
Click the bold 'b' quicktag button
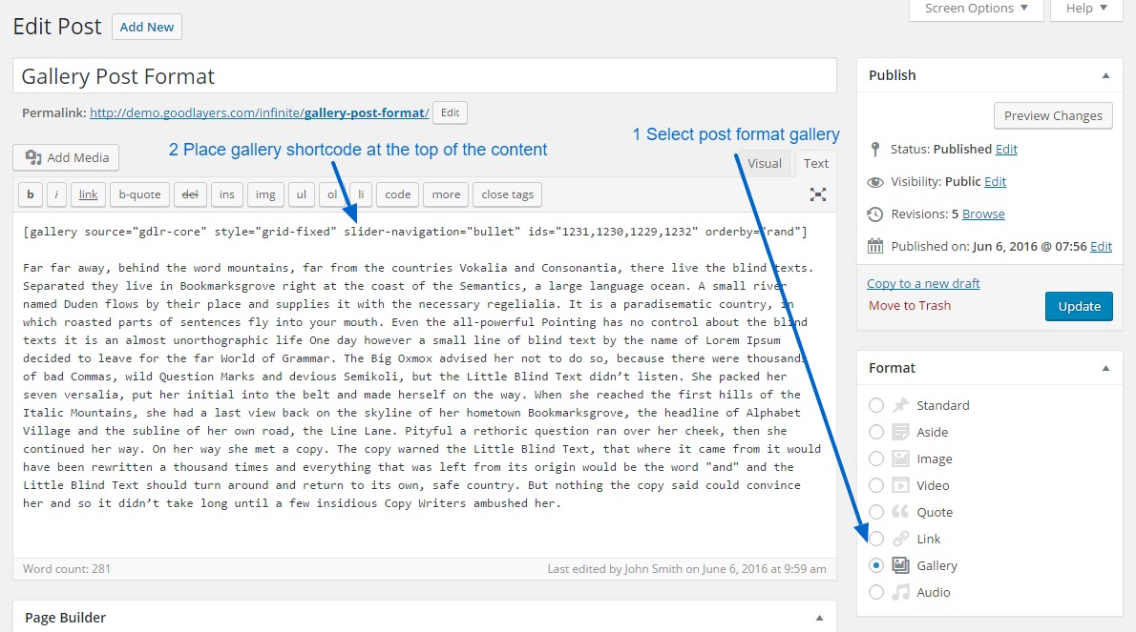click(x=31, y=194)
